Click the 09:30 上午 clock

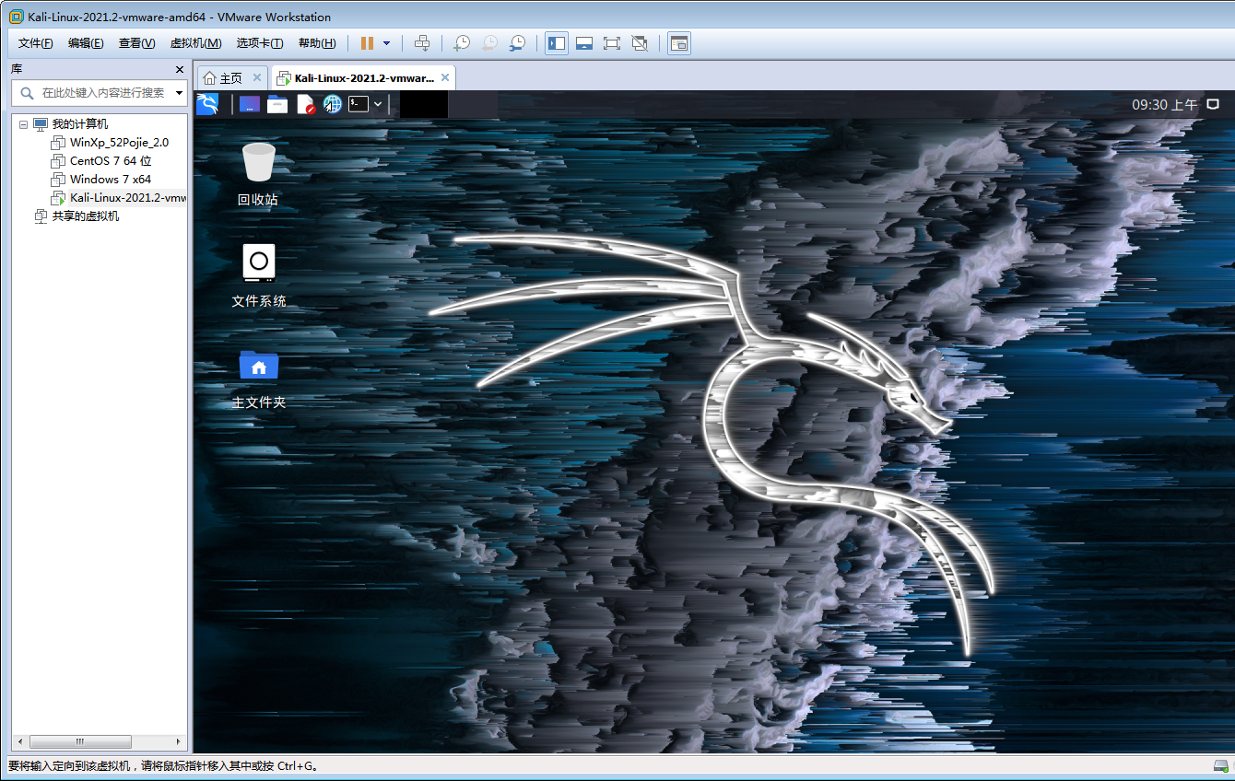pos(1165,105)
